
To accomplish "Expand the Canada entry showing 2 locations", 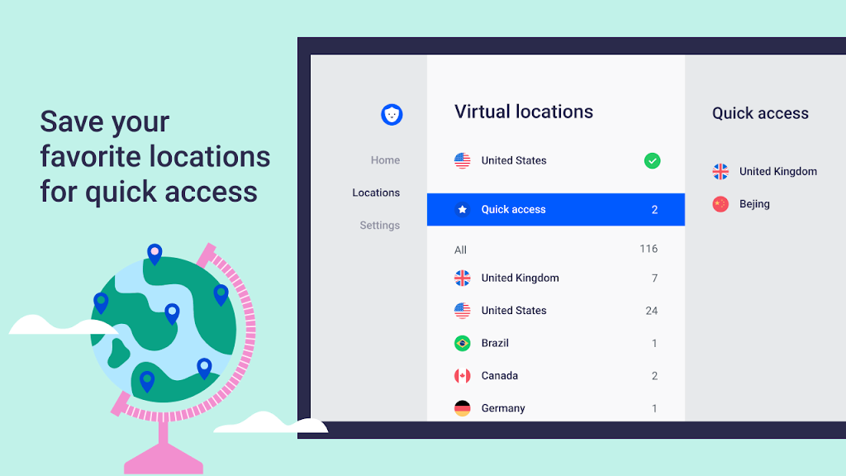I will tap(555, 376).
